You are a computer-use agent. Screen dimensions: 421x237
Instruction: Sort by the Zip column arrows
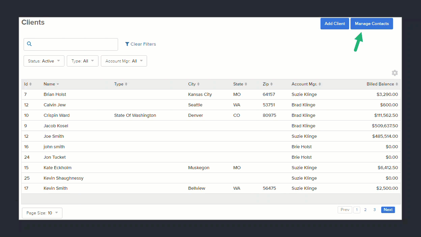(272, 84)
